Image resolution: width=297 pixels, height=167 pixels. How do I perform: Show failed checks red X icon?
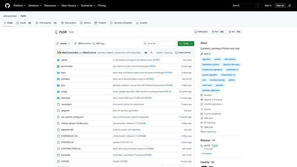pyautogui.click(x=151, y=53)
